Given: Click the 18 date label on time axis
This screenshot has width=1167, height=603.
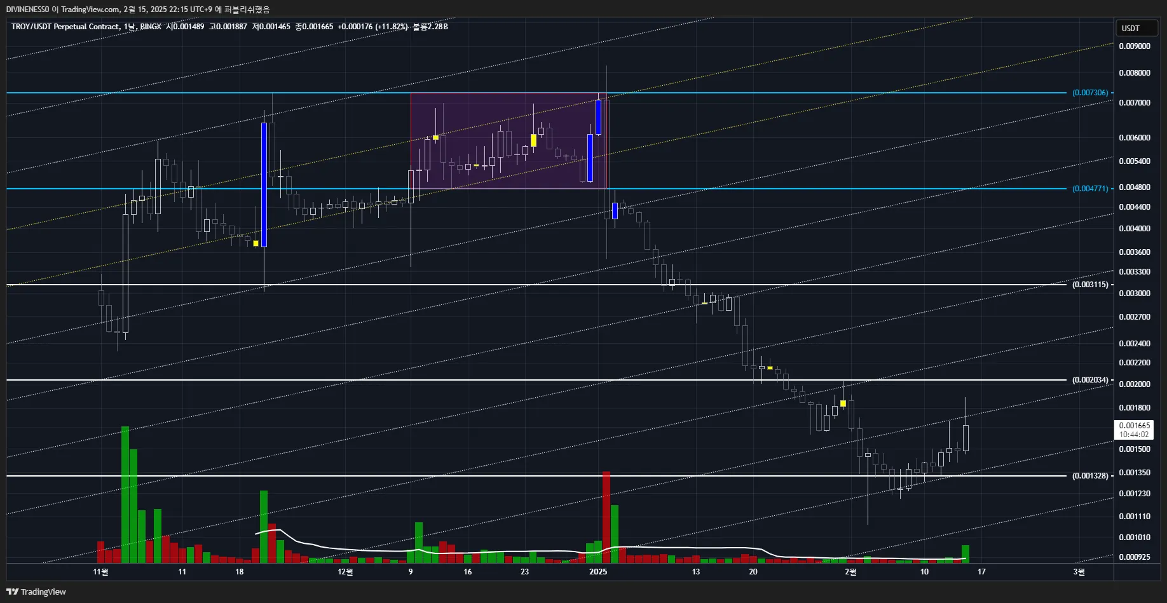Looking at the screenshot, I should coord(239,572).
